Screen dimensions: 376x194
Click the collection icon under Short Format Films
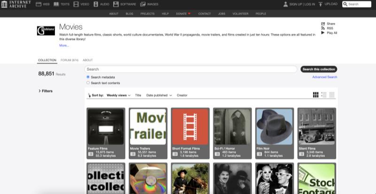[x=175, y=154]
